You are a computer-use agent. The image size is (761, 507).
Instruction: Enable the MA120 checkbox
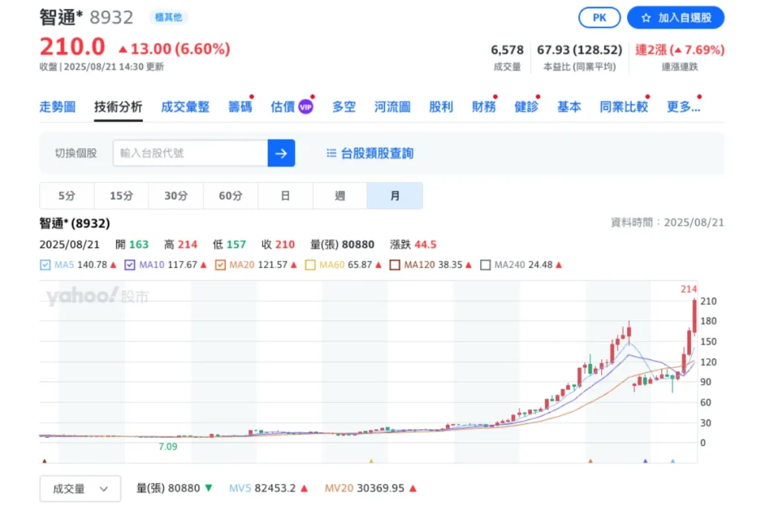coord(395,265)
